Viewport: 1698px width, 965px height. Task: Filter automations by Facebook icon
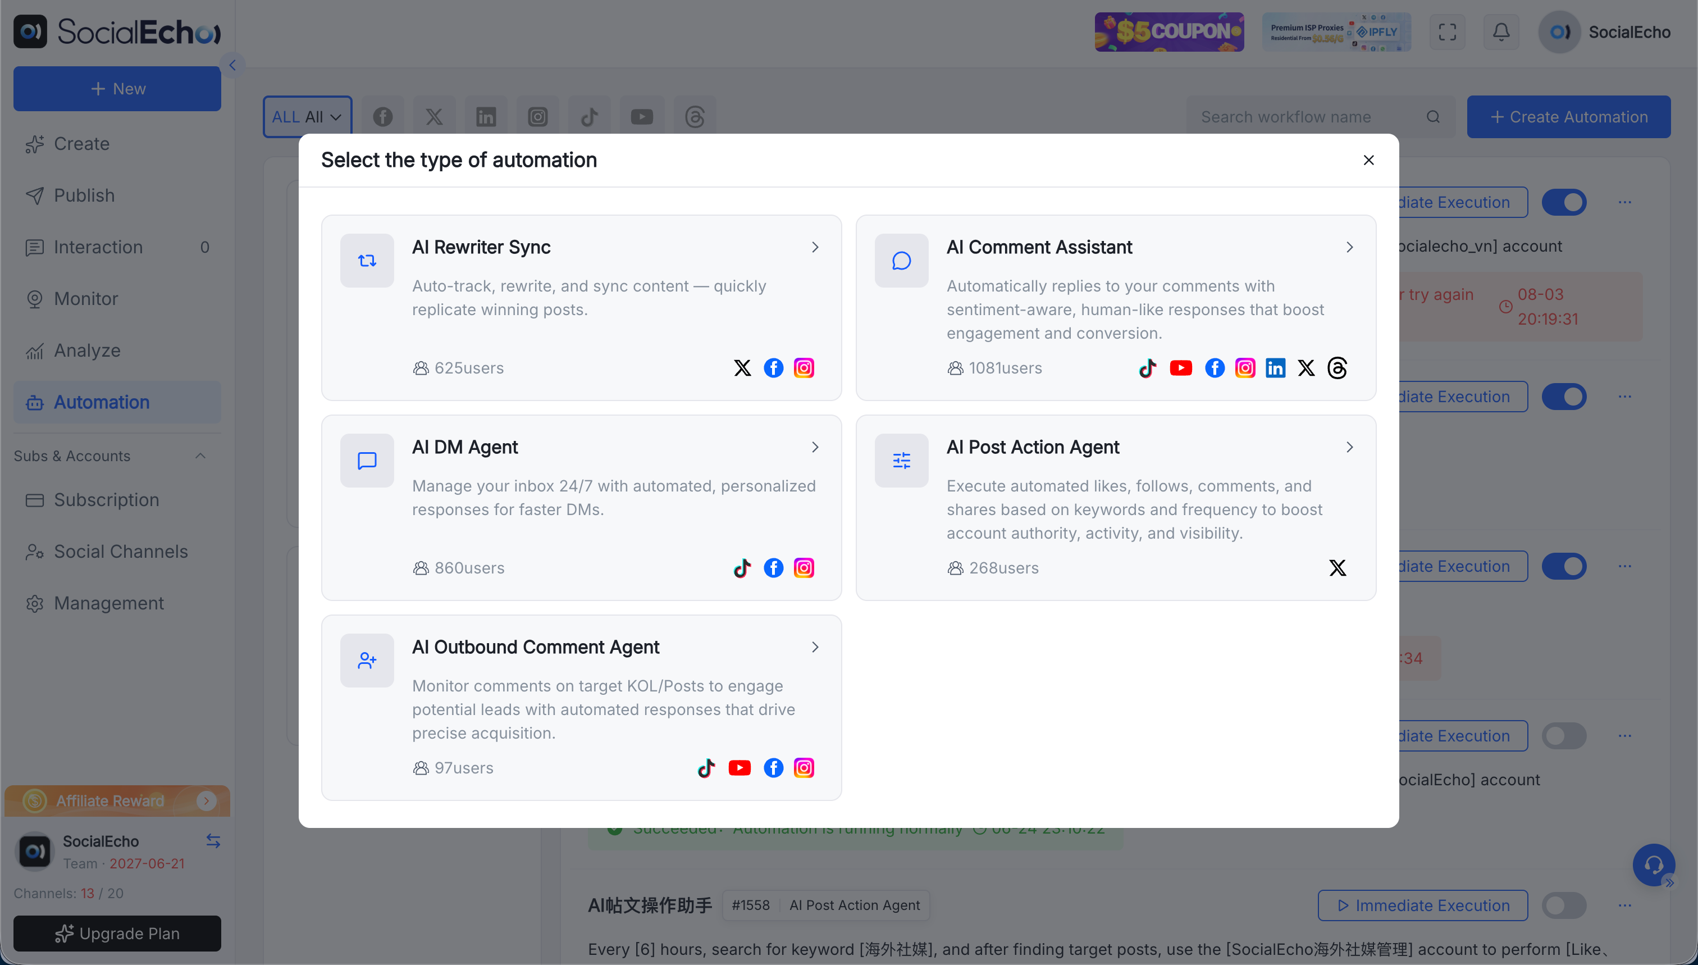tap(383, 117)
